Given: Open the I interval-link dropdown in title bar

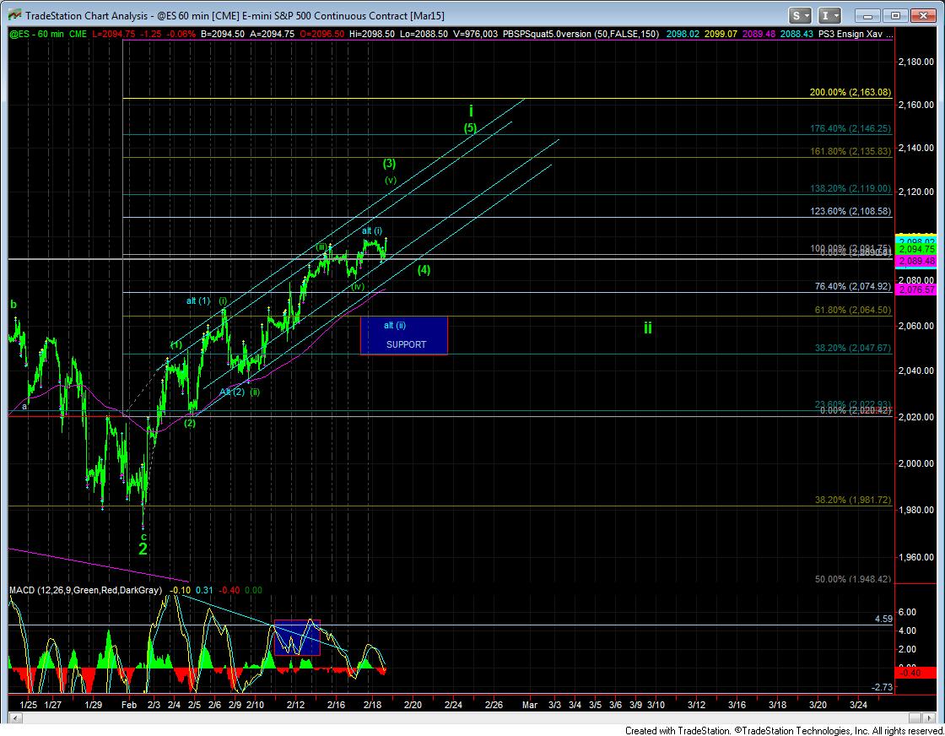Looking at the screenshot, I should 830,16.
